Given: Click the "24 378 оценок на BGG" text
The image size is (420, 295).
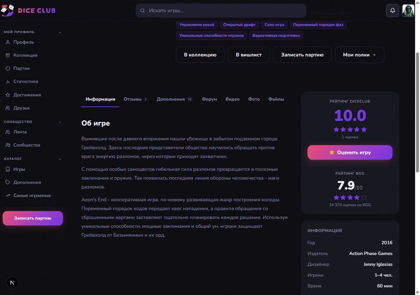Looking at the screenshot, I should coord(350,205).
